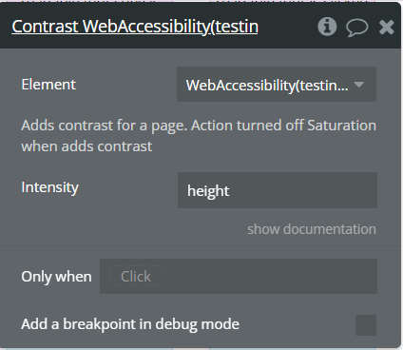Open the info icon in the header
The height and width of the screenshot is (350, 403).
coord(327,27)
